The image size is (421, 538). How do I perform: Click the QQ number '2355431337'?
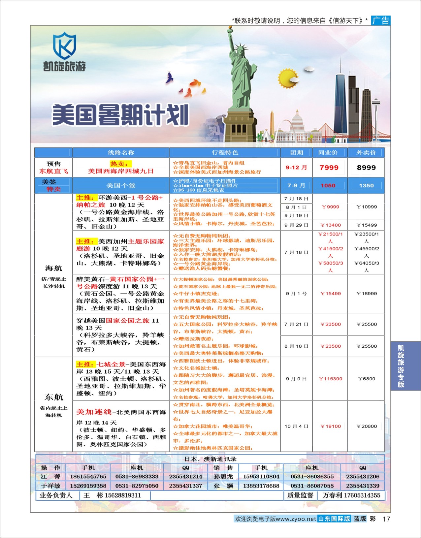[186, 486]
